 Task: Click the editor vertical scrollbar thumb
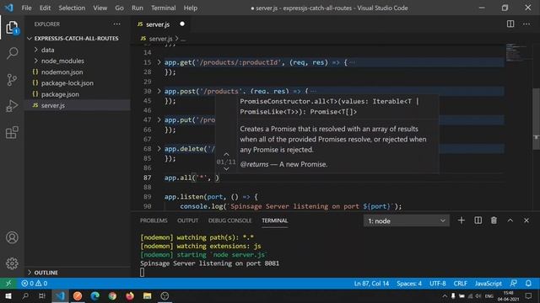point(537,119)
